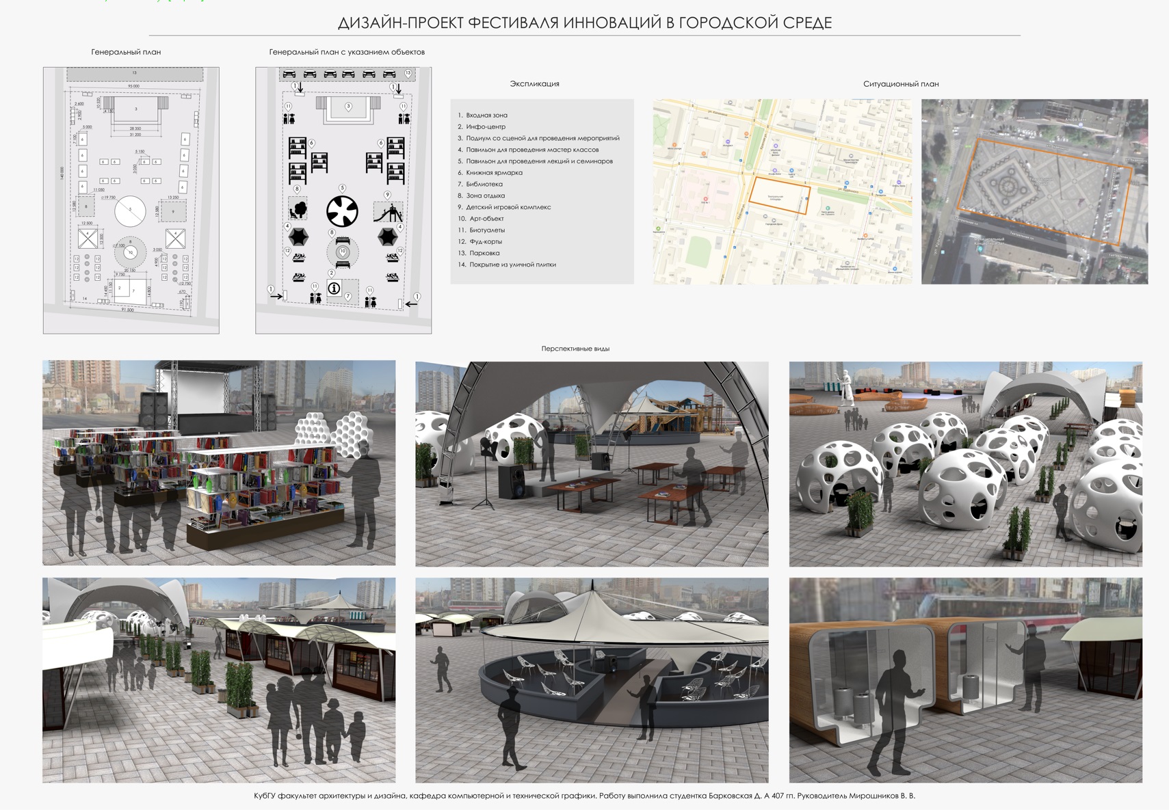Select legend item "11. Биотуалеты"
Viewport: 1169px width, 810px height.
coord(482,230)
